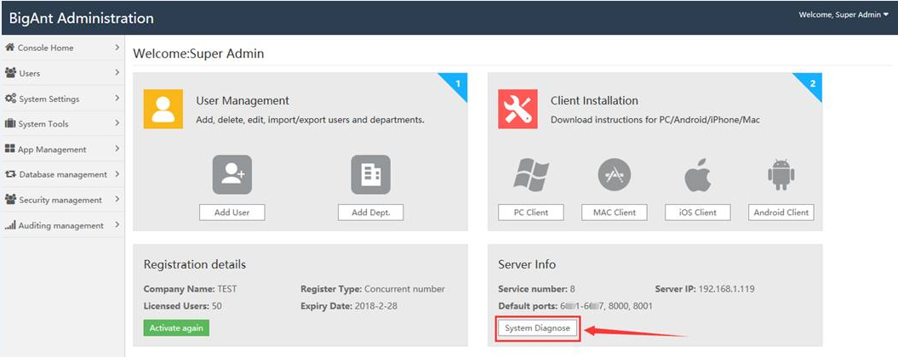Open Database management in the sidebar
The image size is (898, 357).
[x=62, y=174]
